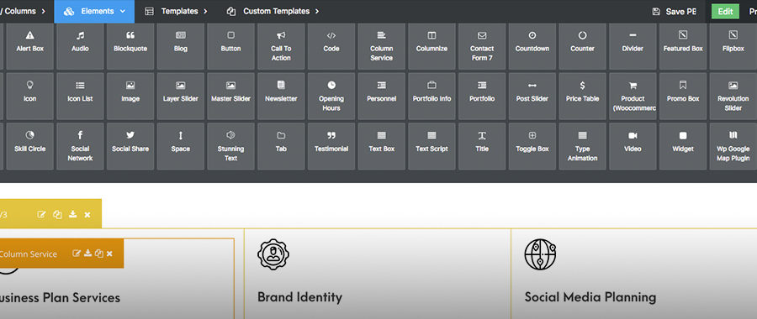Add a Price Table element
The image size is (757, 319).
click(x=582, y=97)
